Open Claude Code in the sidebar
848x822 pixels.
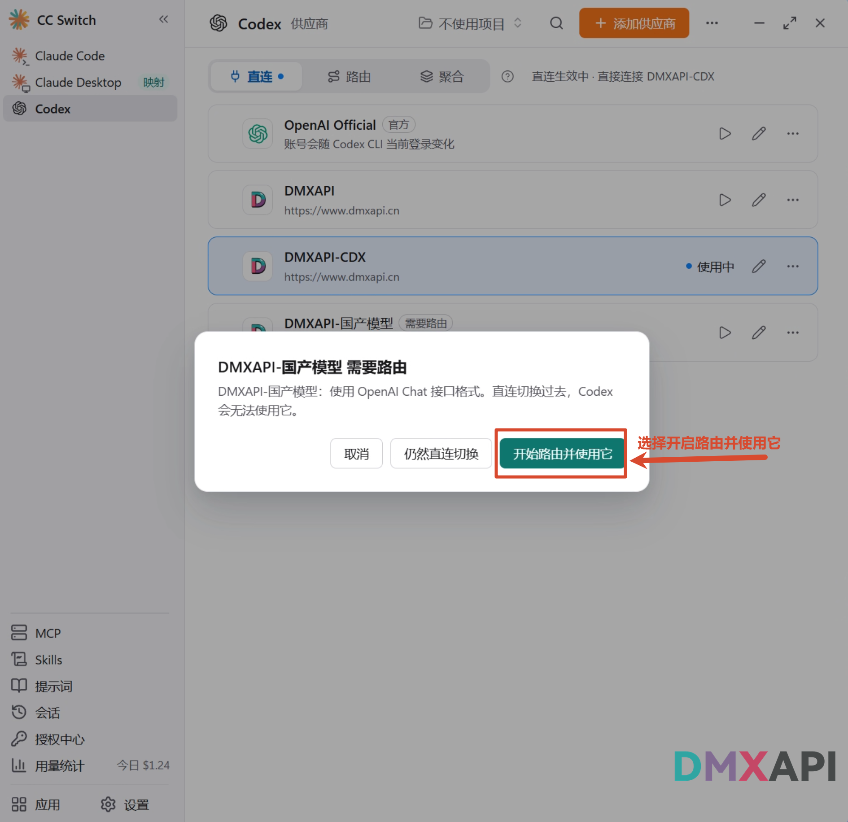pyautogui.click(x=90, y=56)
